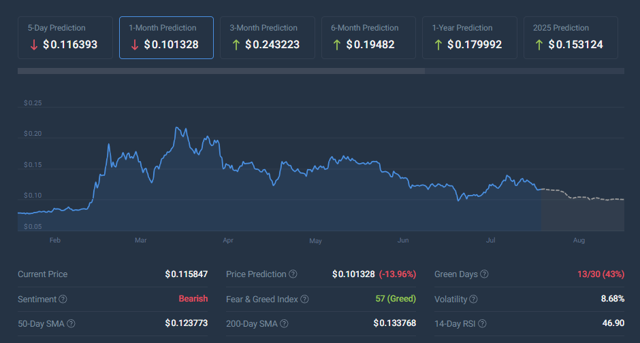Click help icon beside 200-Day SMA
640x343 pixels.
(281, 323)
